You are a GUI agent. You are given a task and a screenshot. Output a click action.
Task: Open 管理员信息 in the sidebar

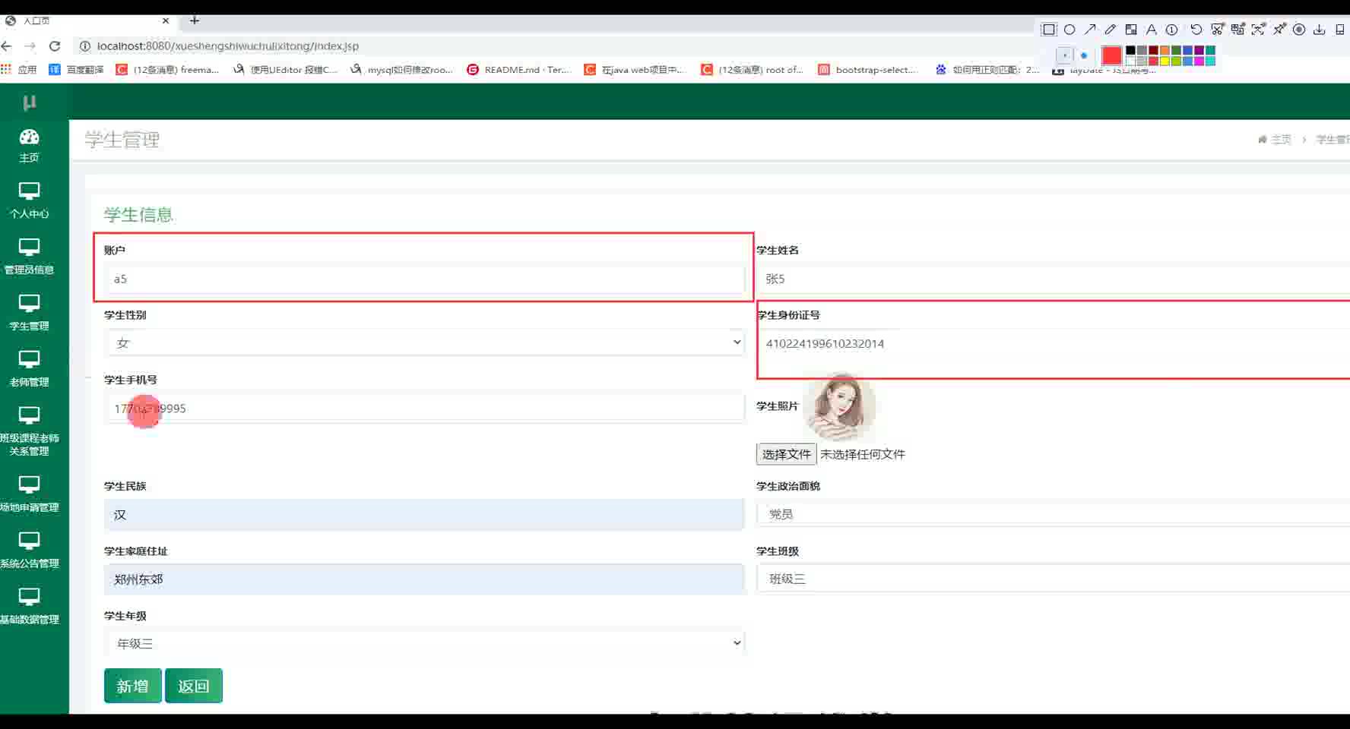[29, 257]
